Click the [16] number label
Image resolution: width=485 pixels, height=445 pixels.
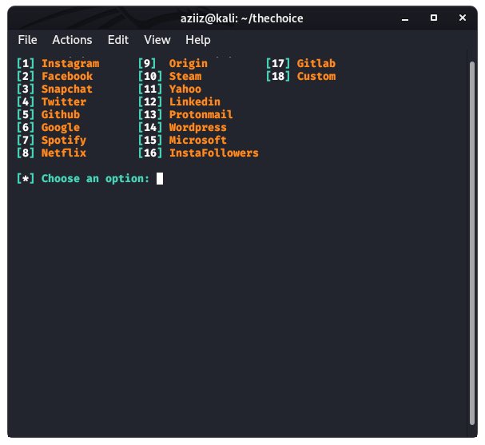[x=150, y=153]
